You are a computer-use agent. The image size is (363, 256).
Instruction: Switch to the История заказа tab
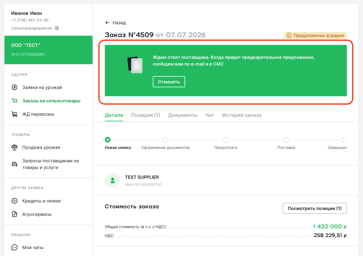pos(242,115)
